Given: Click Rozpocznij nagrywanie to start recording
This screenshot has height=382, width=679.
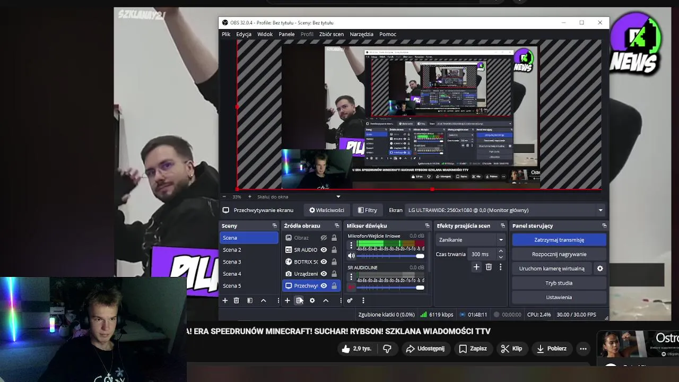Looking at the screenshot, I should tap(559, 254).
